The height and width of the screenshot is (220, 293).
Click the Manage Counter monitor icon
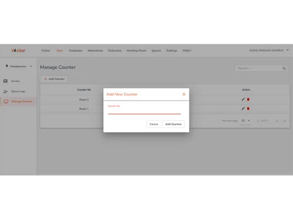6,101
